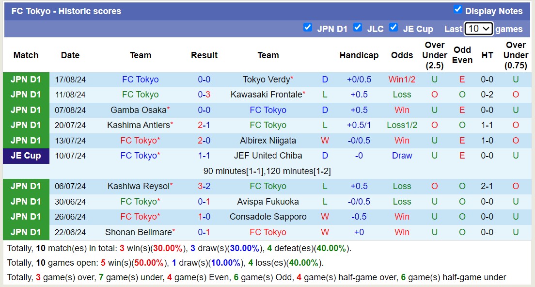535x287 pixels.
Task: Click the Albirex Niigata team link
Action: point(268,141)
